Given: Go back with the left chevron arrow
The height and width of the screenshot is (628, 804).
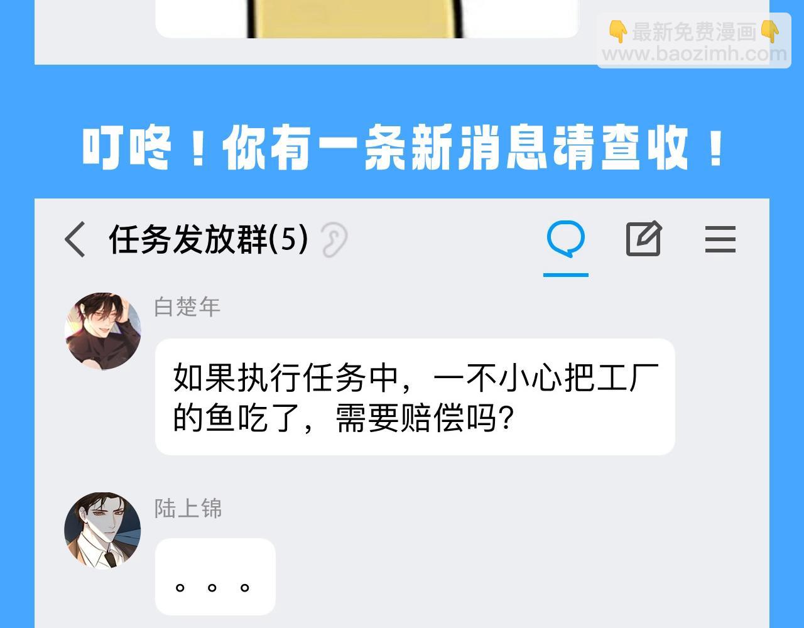Looking at the screenshot, I should [75, 239].
